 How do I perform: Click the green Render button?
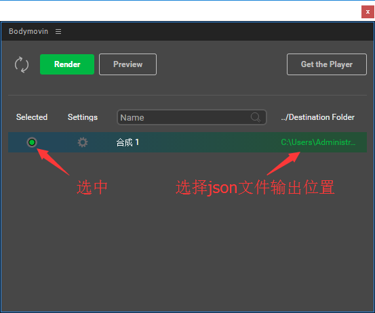67,64
